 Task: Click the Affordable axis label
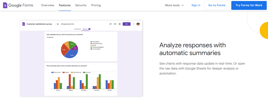(x=84, y=90)
